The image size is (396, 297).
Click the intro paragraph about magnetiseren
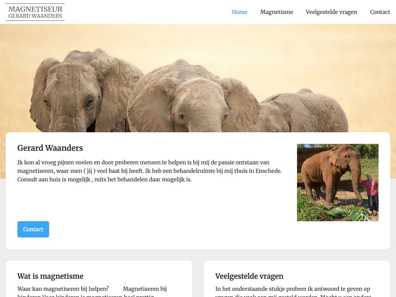point(150,171)
